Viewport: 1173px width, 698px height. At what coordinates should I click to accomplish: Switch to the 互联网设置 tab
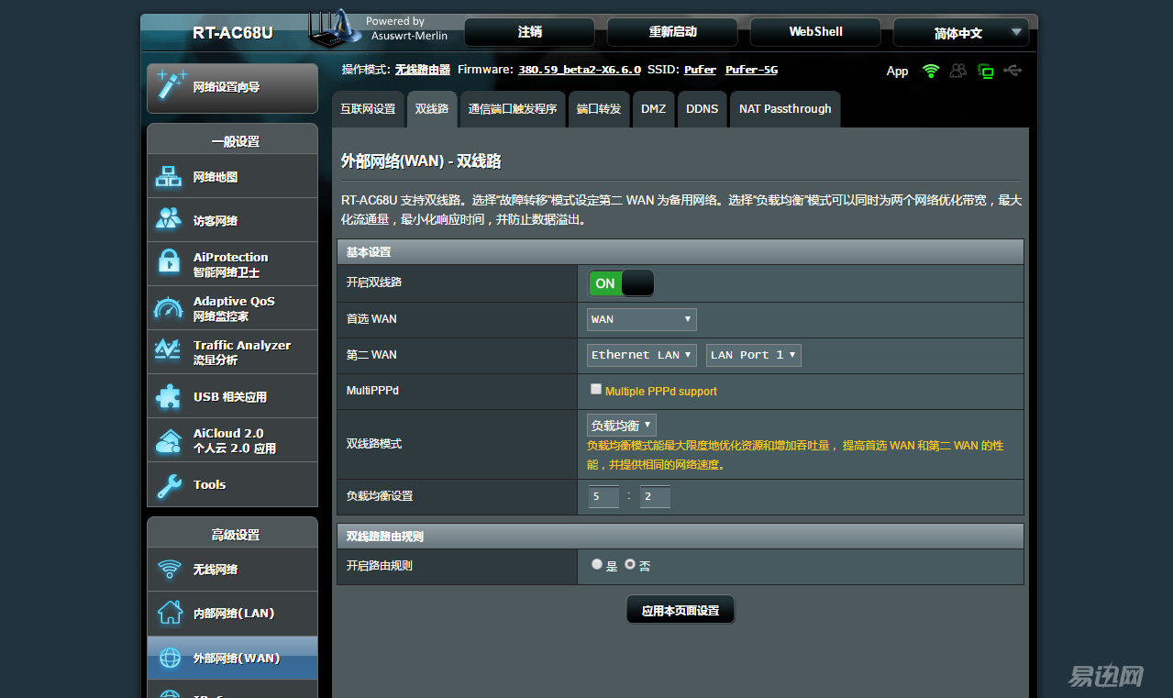point(368,109)
